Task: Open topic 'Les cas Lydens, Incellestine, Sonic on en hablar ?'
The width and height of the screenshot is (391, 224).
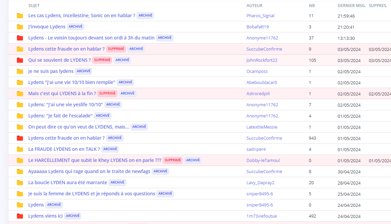Action: [82, 16]
